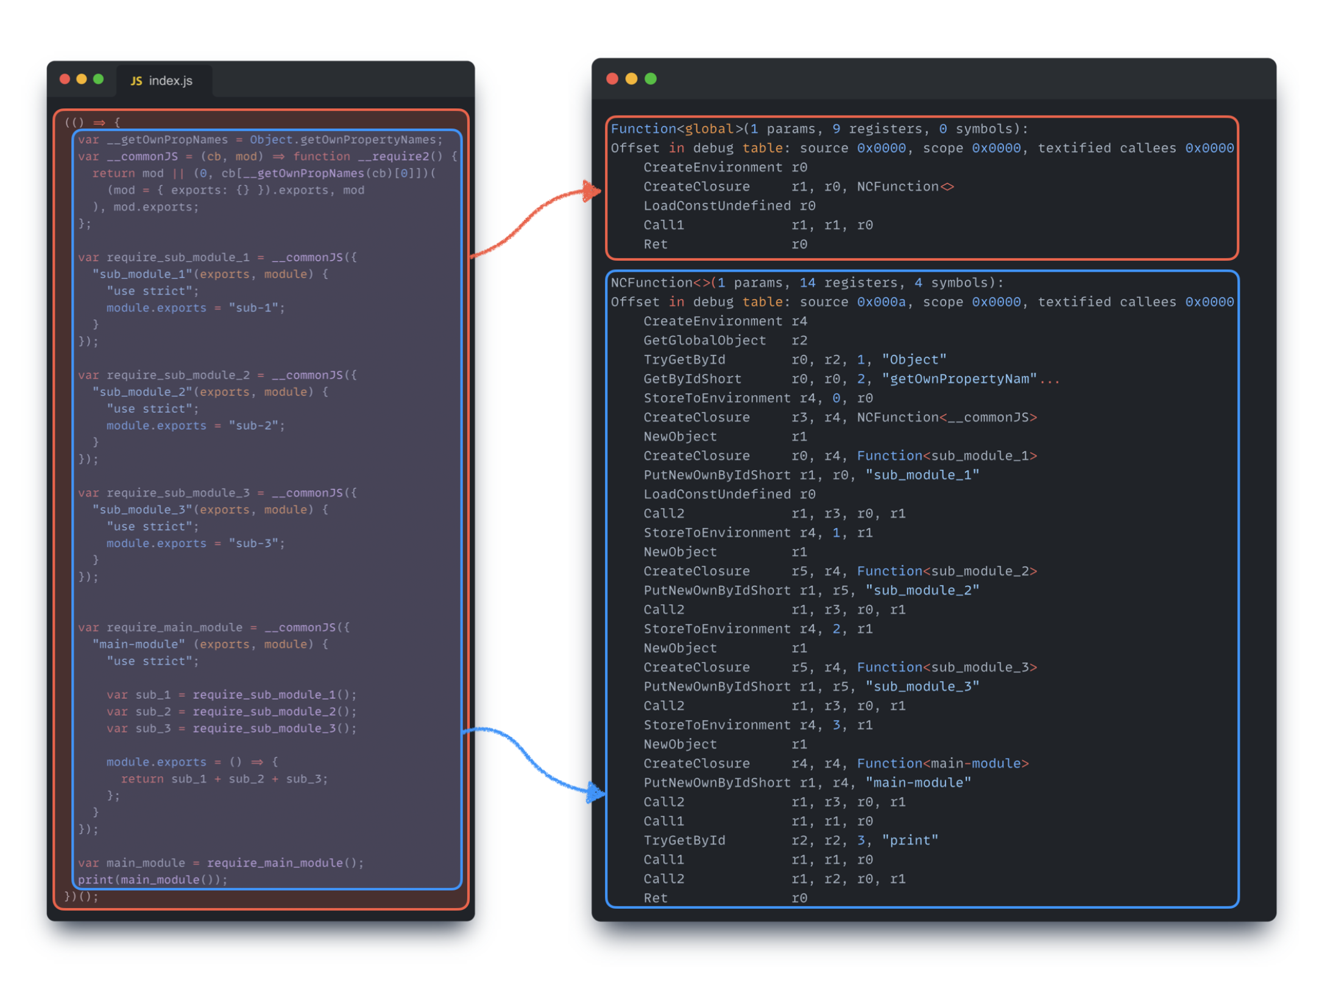
Task: Click the Function<global> header line
Action: [819, 129]
